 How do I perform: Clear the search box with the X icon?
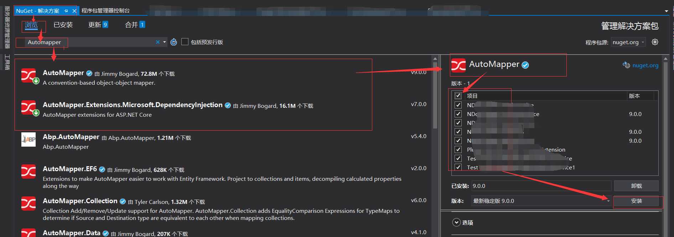point(158,42)
